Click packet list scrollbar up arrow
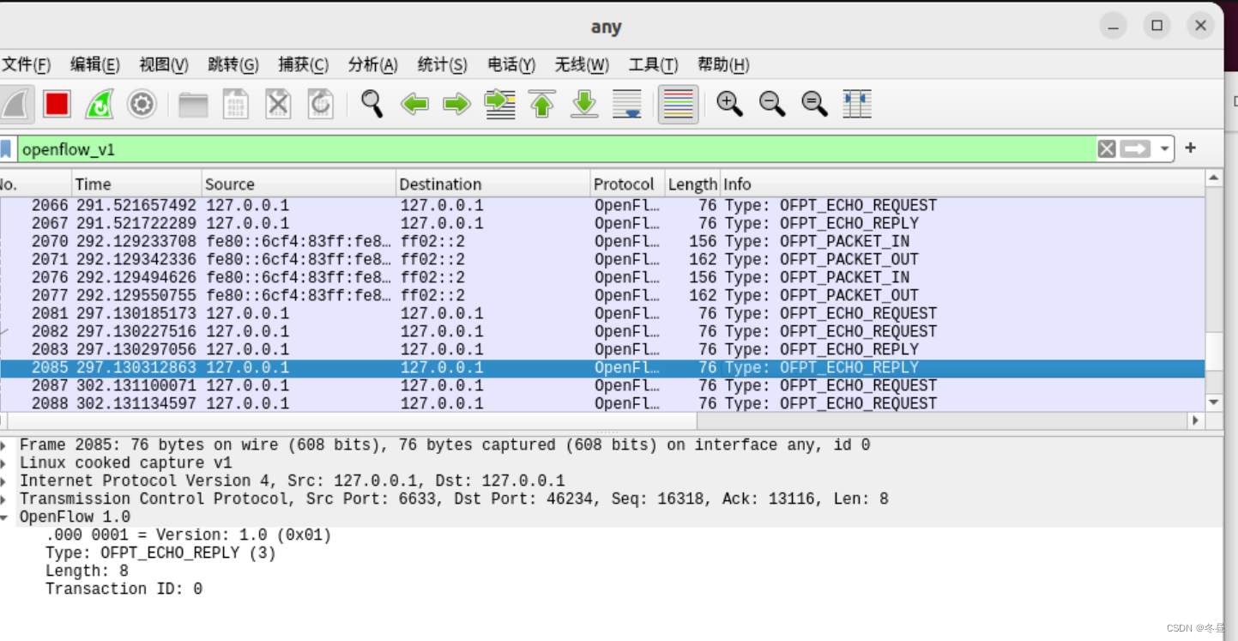 (x=1213, y=178)
